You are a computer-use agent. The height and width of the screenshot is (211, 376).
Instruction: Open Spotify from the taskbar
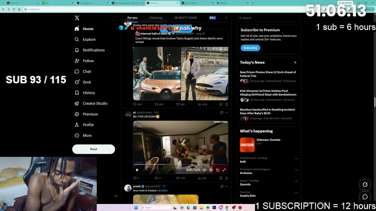(x=208, y=208)
